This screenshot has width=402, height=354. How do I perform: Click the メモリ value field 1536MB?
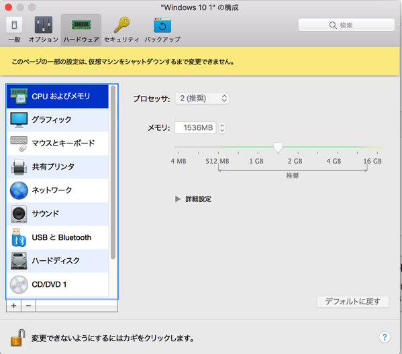click(x=195, y=127)
